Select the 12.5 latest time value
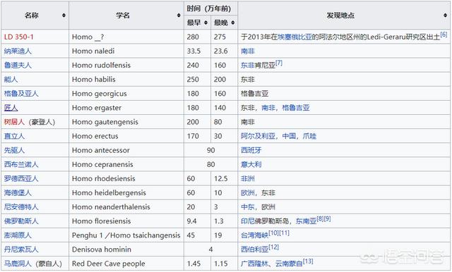Screen dimensions: 452x272 pos(221,178)
